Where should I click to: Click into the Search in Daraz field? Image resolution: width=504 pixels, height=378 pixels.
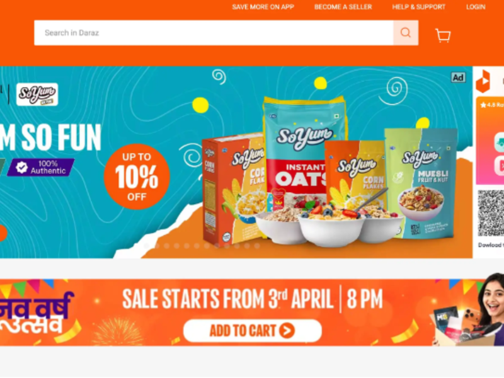click(x=214, y=33)
